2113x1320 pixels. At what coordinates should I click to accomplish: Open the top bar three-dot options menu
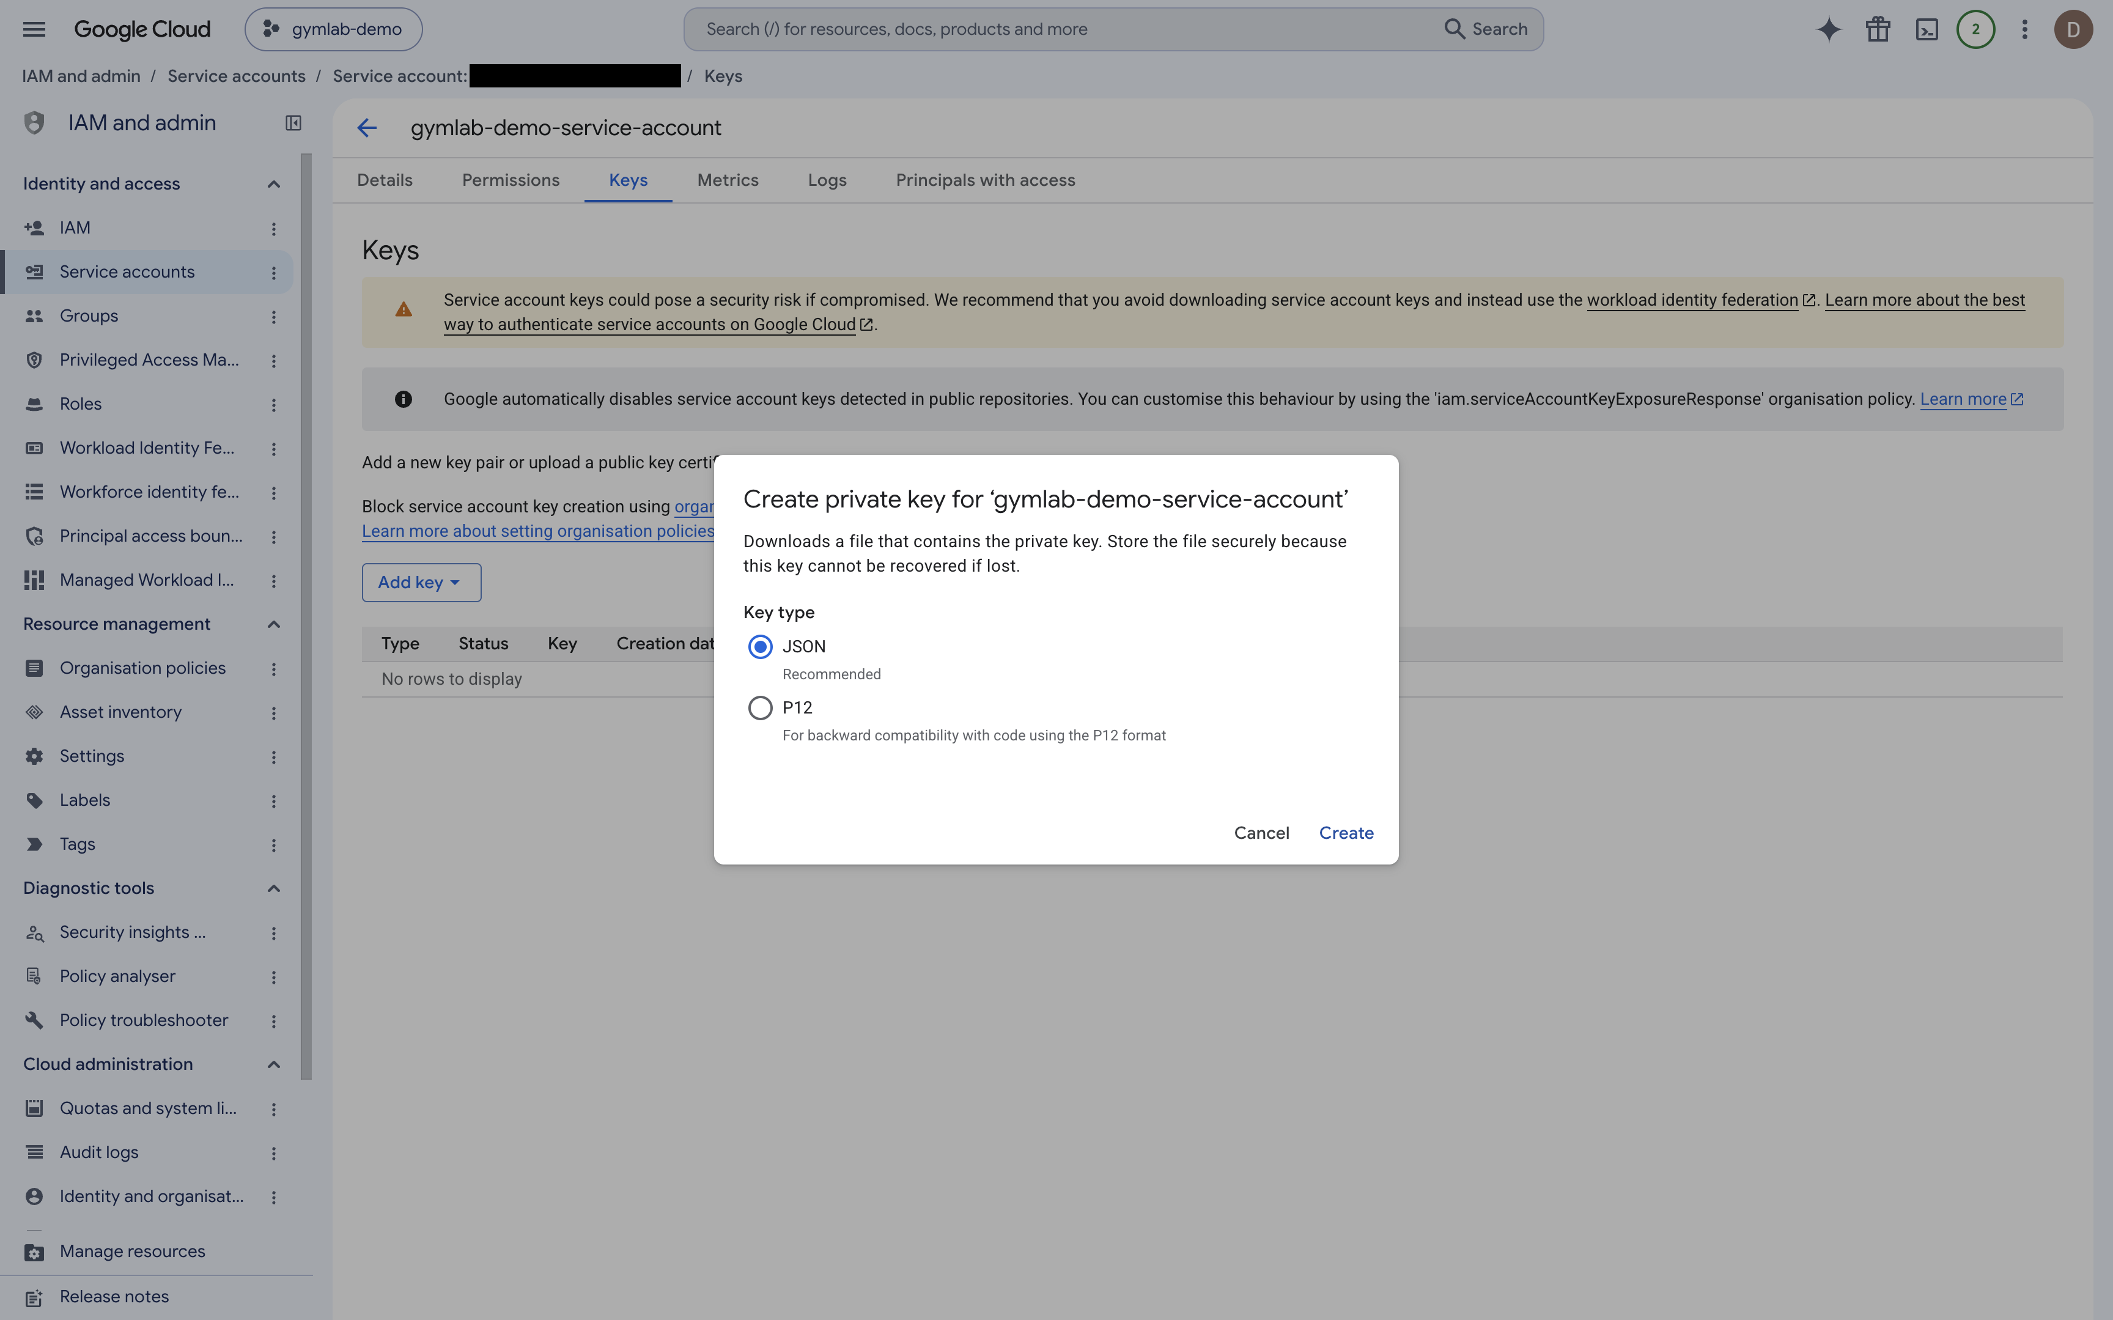click(x=2024, y=29)
